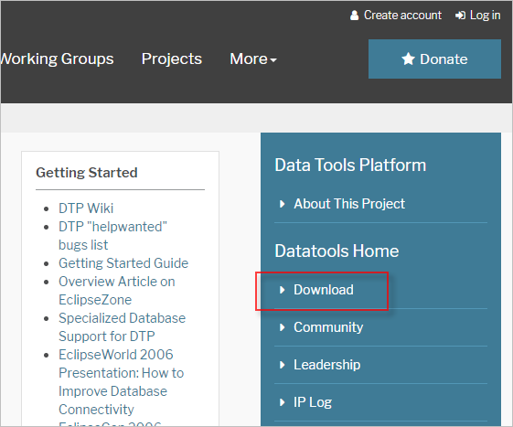
Task: Open the Community sidebar link
Action: coord(328,327)
